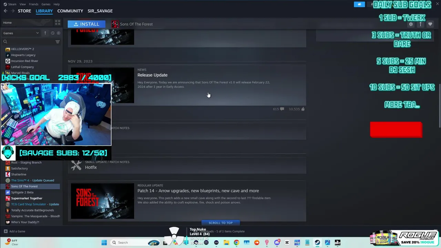Open the Release Update news post
This screenshot has height=248, width=441.
point(187,85)
